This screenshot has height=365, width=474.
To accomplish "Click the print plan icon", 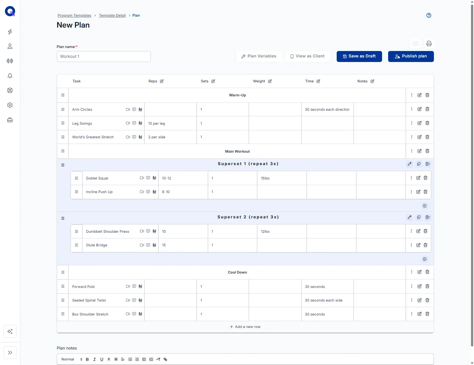I will [429, 43].
